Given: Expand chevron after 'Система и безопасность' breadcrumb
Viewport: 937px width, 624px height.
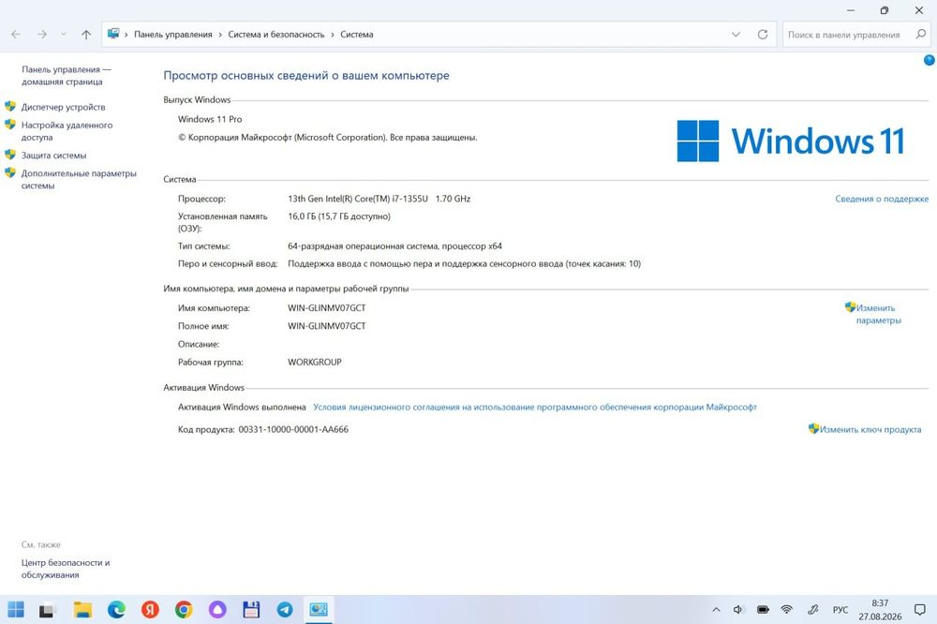Looking at the screenshot, I should [333, 35].
